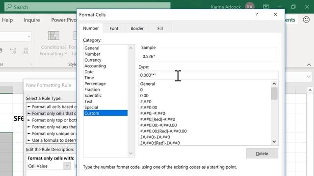Viewport: 314px width, 176px height.
Task: Select rule Format only values that are above
Action: (x=52, y=127)
